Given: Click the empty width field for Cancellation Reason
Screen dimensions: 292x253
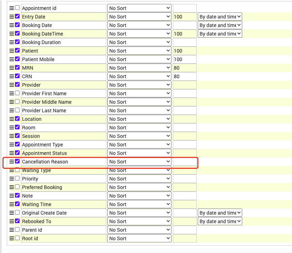Looking at the screenshot, I should 185,162.
